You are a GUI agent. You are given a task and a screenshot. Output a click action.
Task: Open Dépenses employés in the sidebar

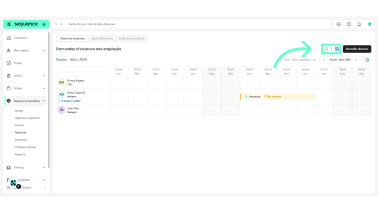coord(27,118)
